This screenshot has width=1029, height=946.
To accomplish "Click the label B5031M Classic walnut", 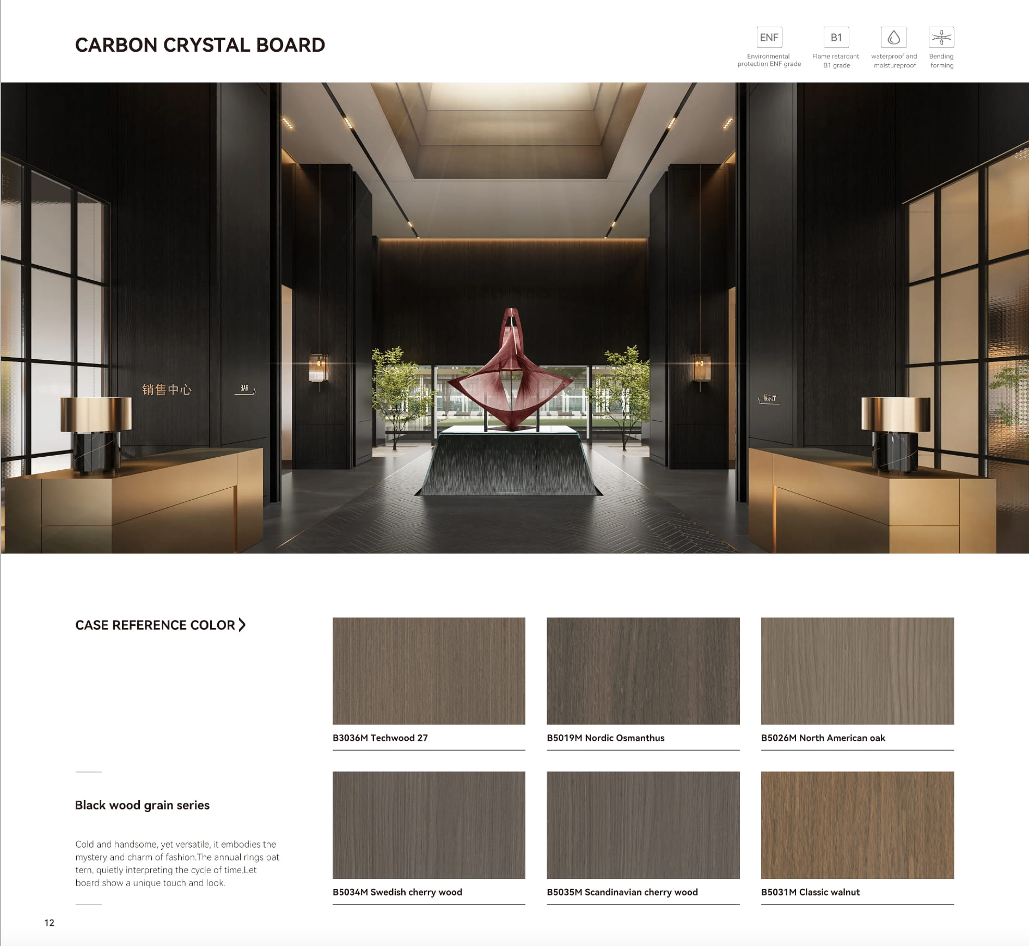I will (x=810, y=892).
